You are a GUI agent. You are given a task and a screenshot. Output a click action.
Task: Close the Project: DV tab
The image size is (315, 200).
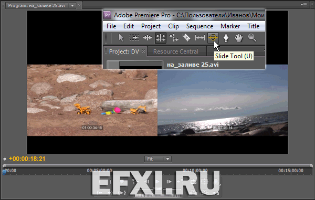pos(143,51)
